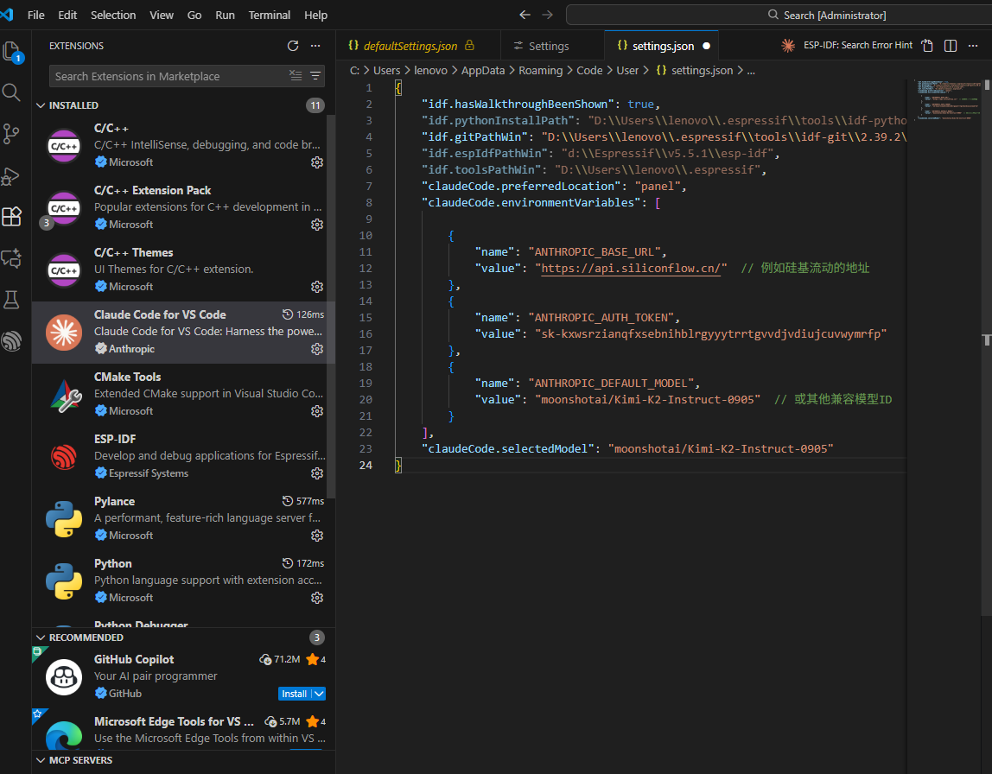The height and width of the screenshot is (774, 992).
Task: Clear the extensions search results
Action: 296,76
